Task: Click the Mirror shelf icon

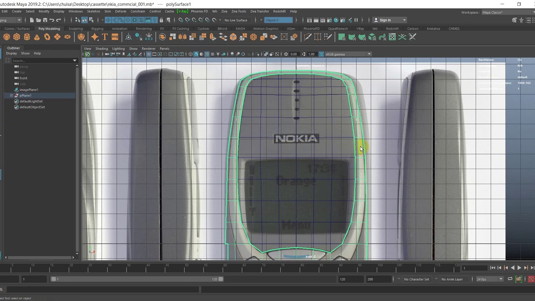Action: 183,37
